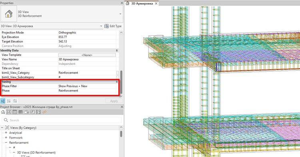Toggle the group-by-category properties view icon
This screenshot has width=300, height=157.
tap(3, 101)
